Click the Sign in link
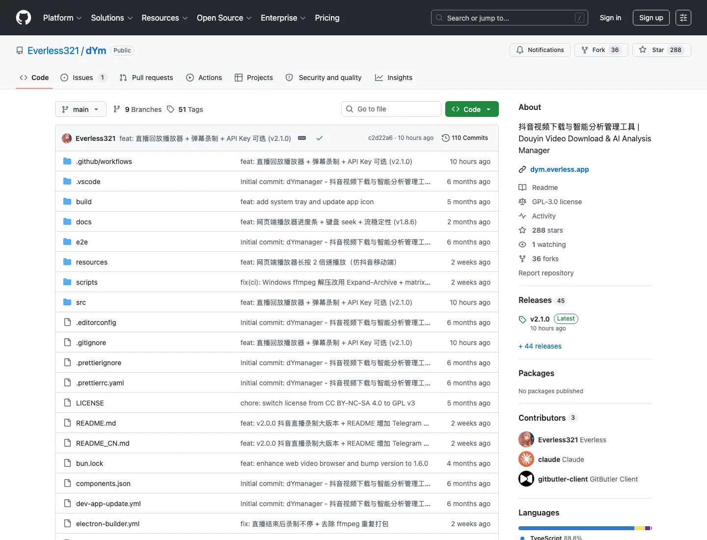This screenshot has height=540, width=707. click(x=610, y=18)
